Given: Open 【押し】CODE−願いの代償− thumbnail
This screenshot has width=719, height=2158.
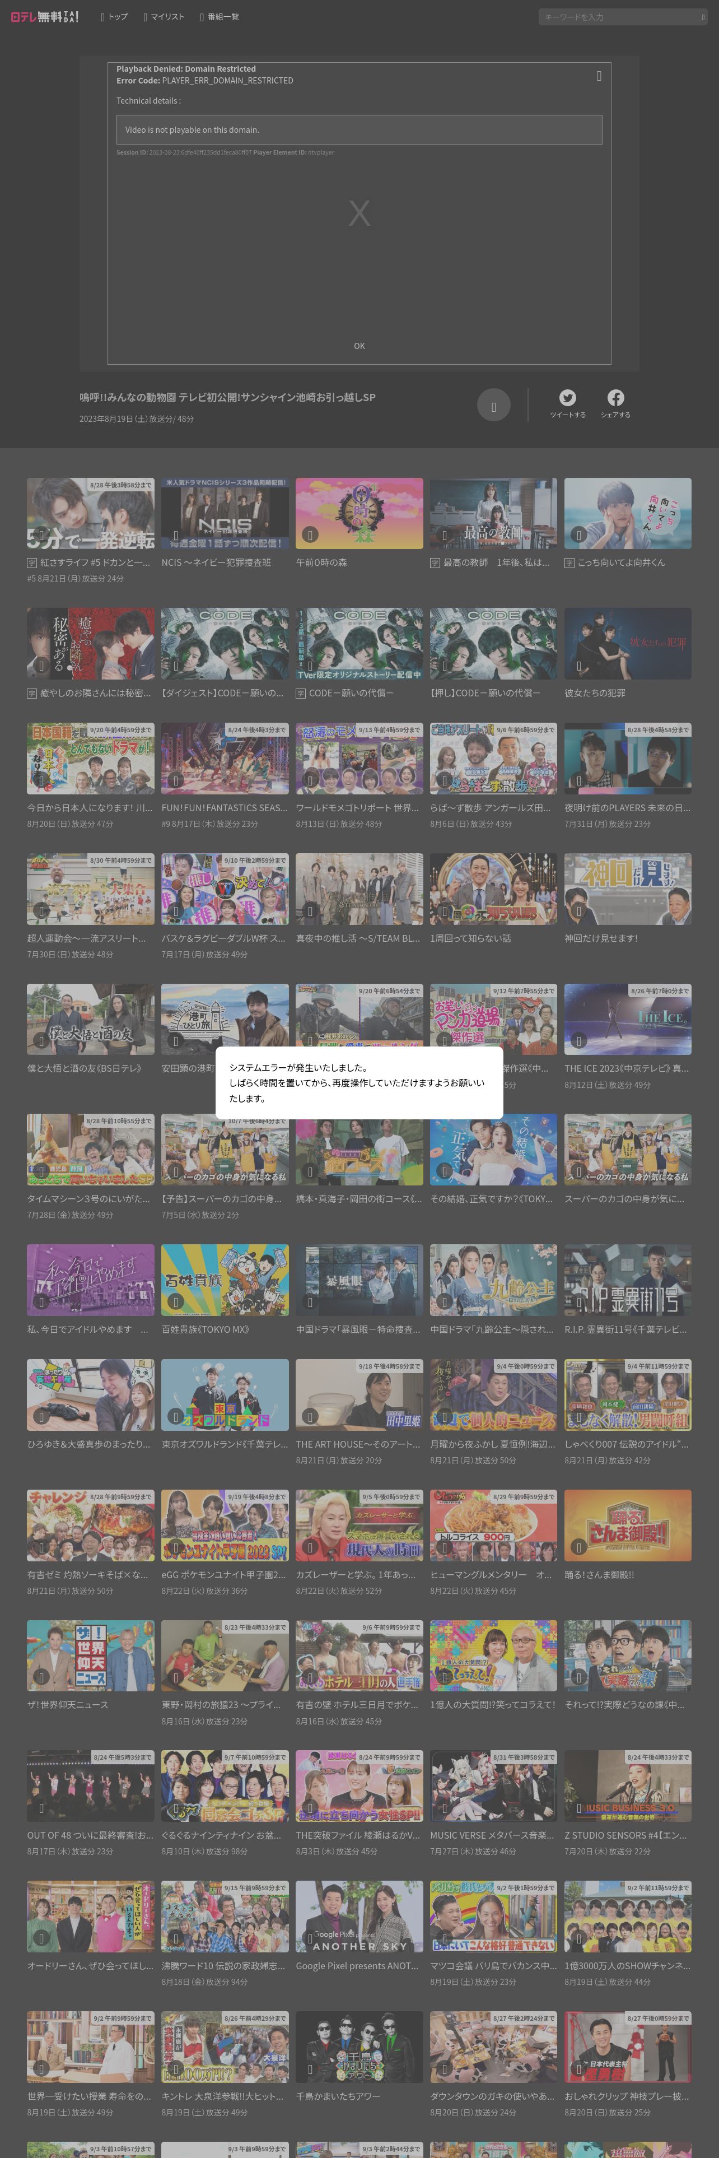Looking at the screenshot, I should (x=493, y=643).
